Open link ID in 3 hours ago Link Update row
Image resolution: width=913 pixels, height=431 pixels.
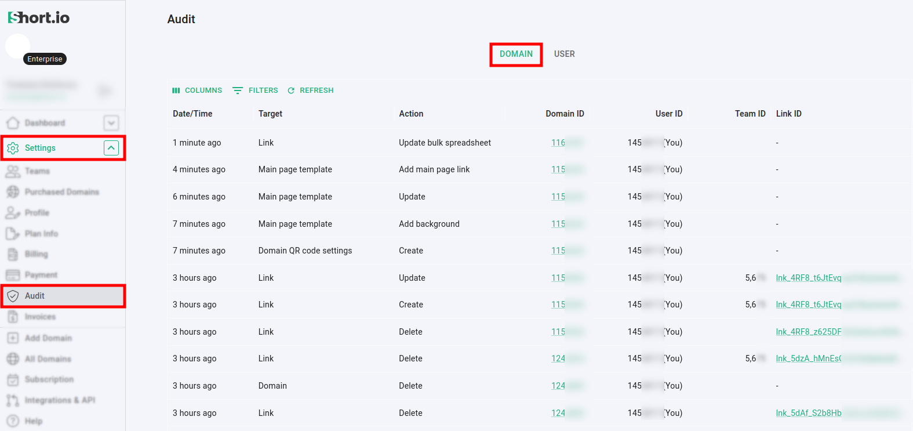click(x=838, y=278)
